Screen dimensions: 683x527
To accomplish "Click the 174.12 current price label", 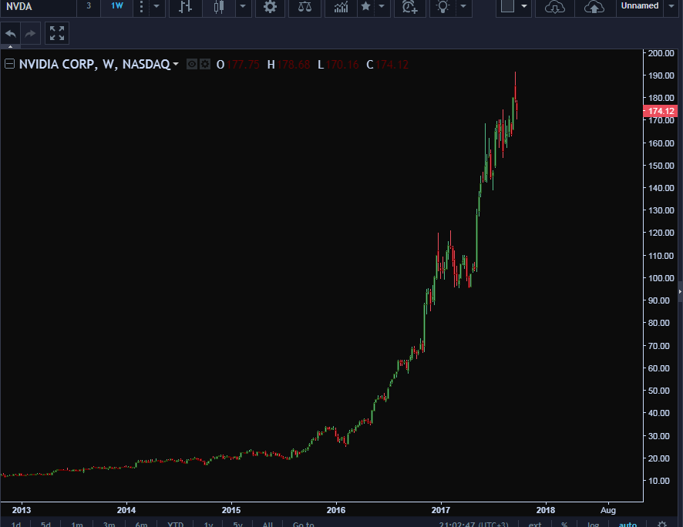I will coord(661,111).
